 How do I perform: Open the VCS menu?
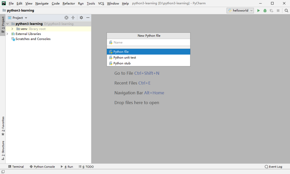pos(101,3)
